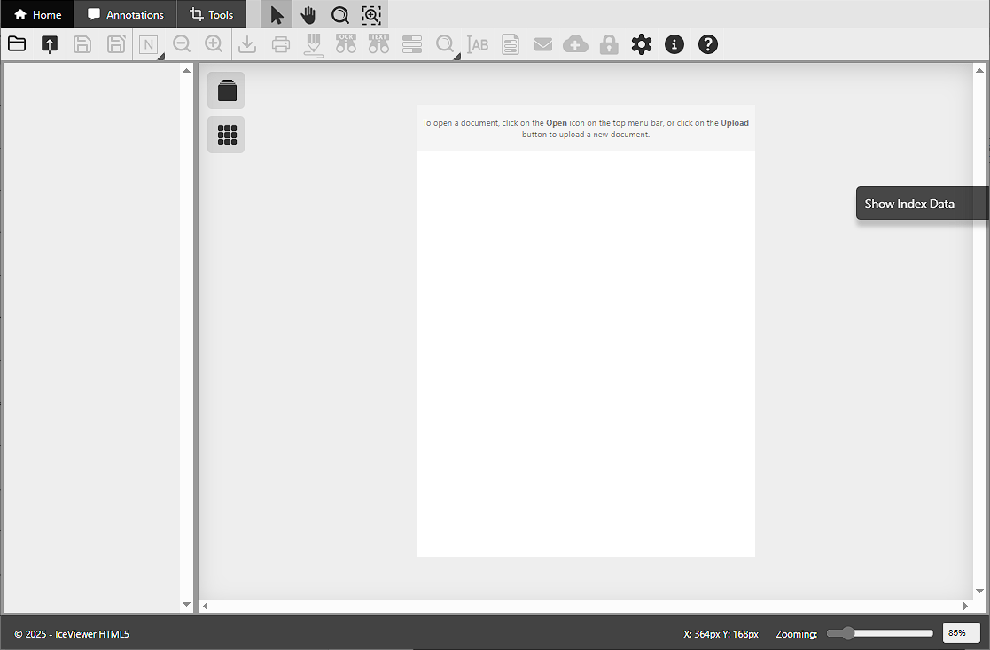Choose the marquee zoom area tool

[x=371, y=15]
